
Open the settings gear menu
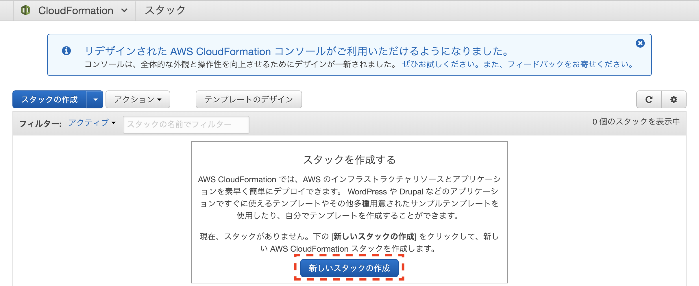pos(674,100)
